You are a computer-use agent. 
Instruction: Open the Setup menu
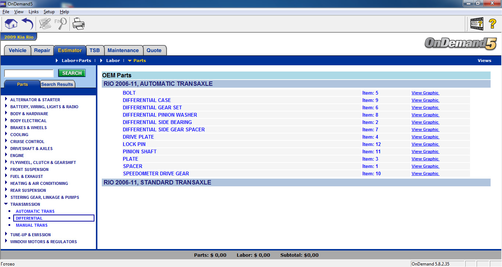(49, 12)
